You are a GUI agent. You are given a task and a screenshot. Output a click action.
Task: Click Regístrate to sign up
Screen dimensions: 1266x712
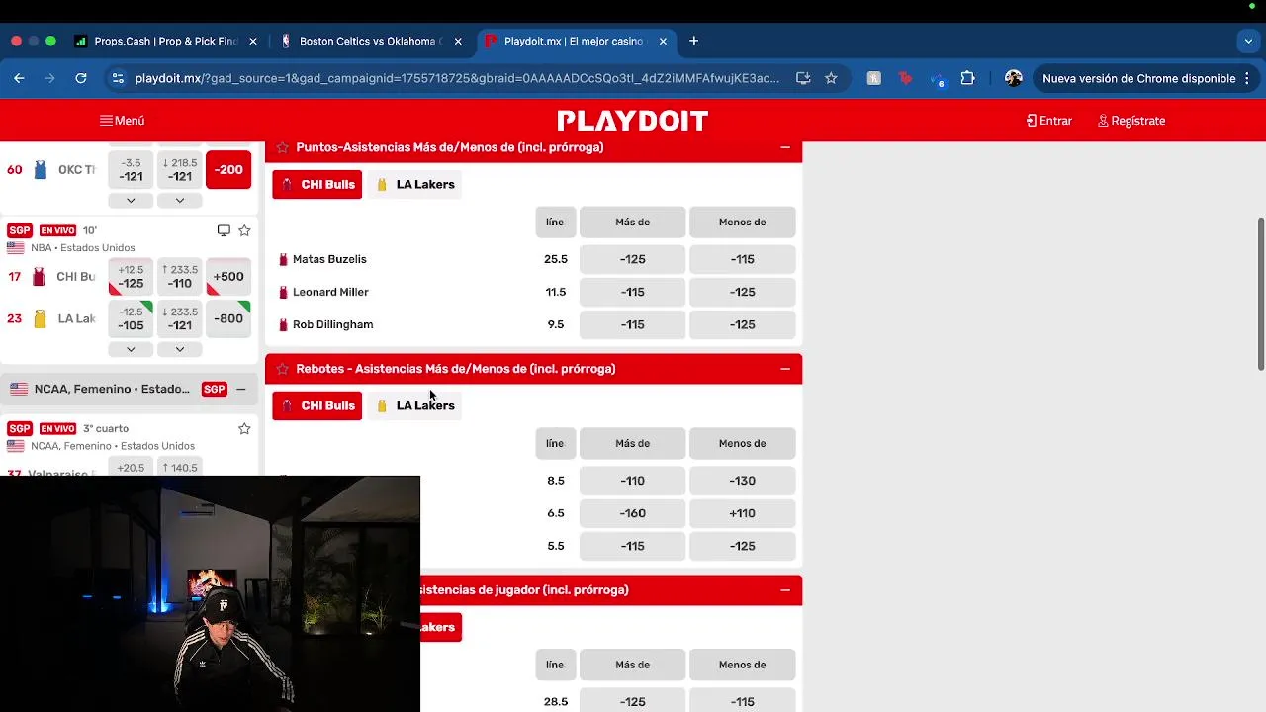pyautogui.click(x=1131, y=121)
